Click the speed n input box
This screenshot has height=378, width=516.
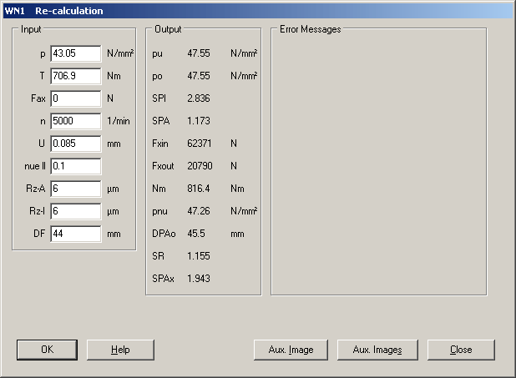click(x=75, y=121)
